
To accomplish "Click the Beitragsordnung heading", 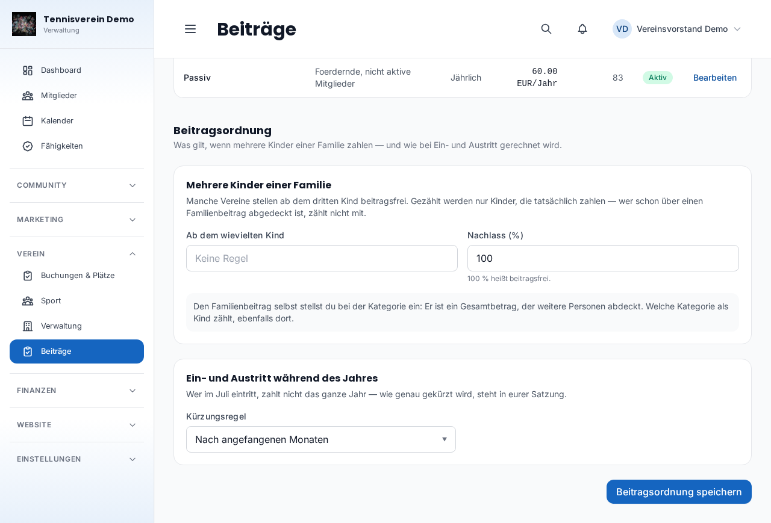I will [x=223, y=131].
